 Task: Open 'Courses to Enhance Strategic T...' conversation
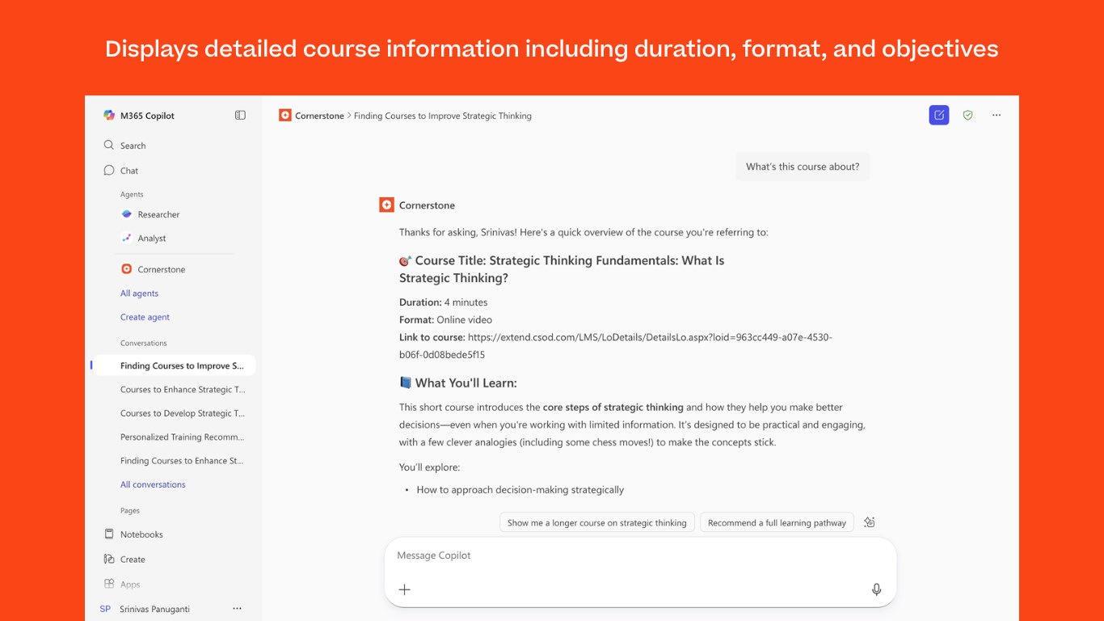(183, 390)
